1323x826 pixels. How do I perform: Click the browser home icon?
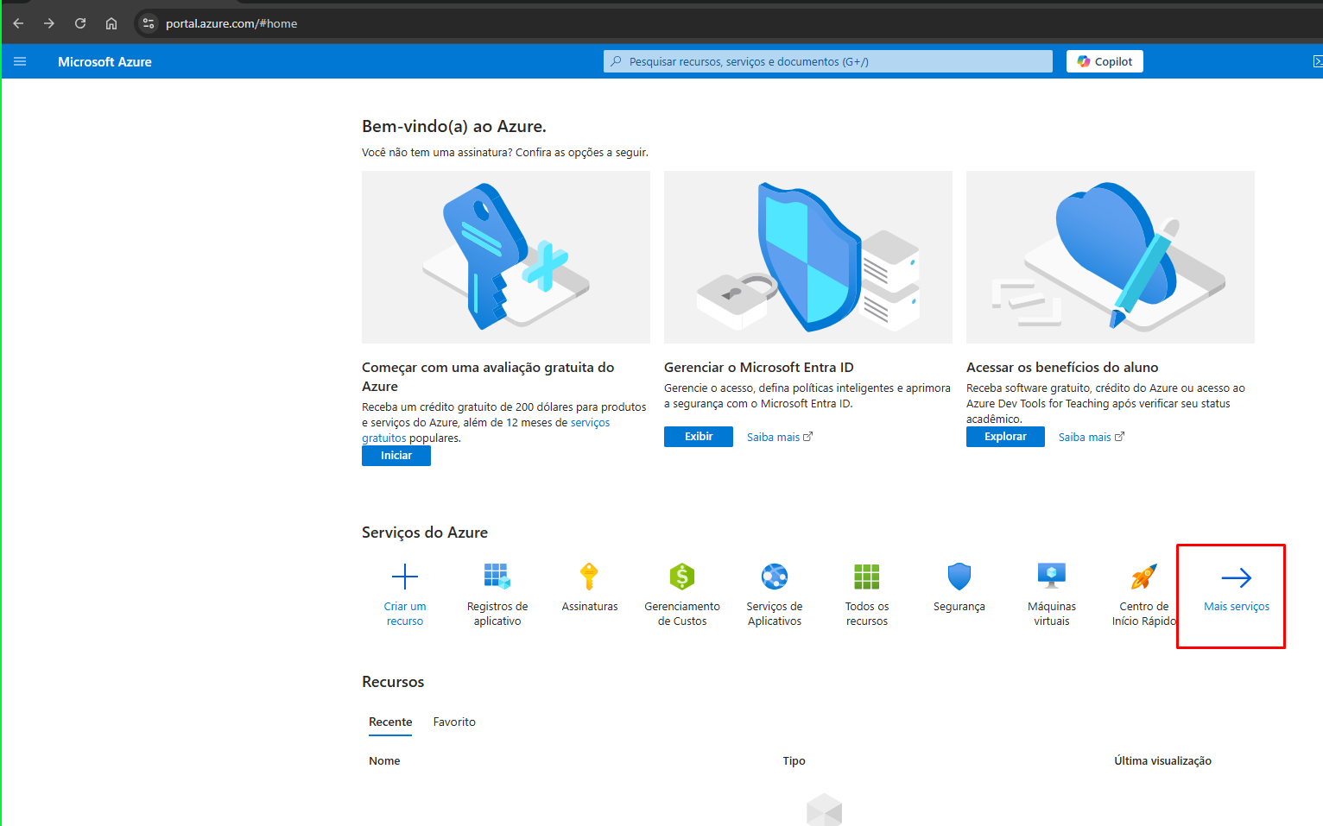coord(111,23)
